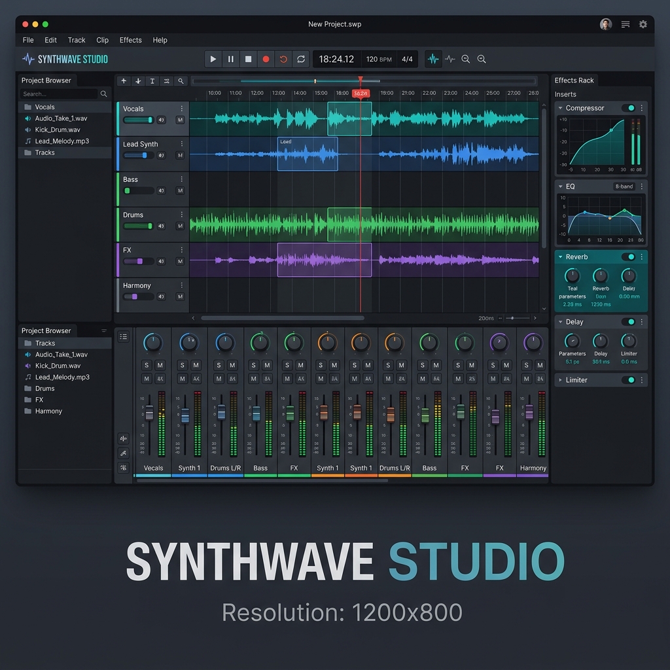Toggle monitor speaker on Harmony track
This screenshot has height=670, width=670.
161,296
